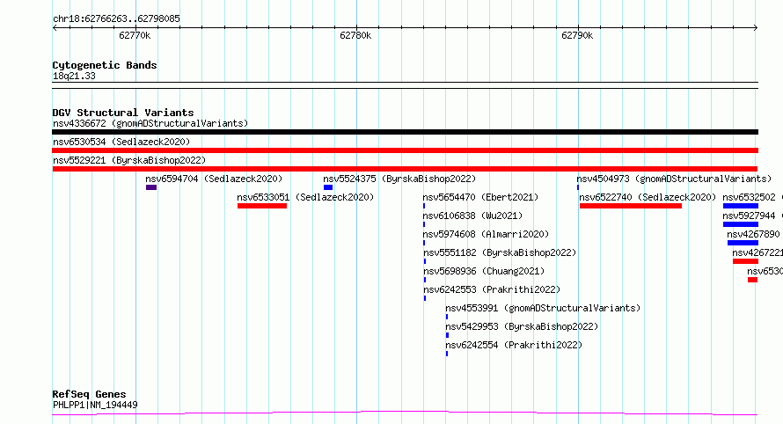Open variant nsv4336672 (gnomADStructuralVariants) label
The width and height of the screenshot is (783, 424).
[x=150, y=123]
